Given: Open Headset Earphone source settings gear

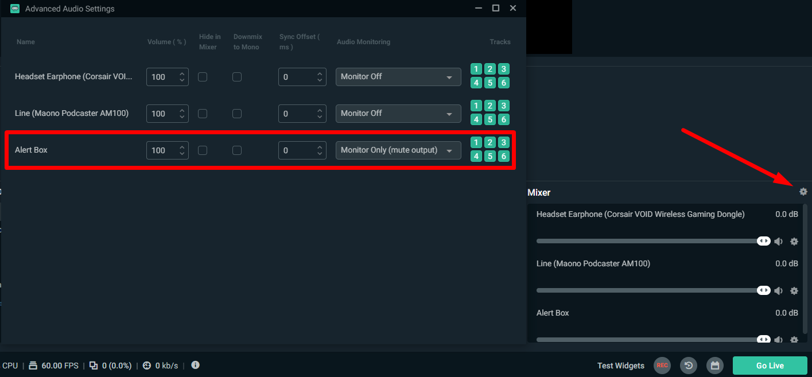Looking at the screenshot, I should 794,242.
